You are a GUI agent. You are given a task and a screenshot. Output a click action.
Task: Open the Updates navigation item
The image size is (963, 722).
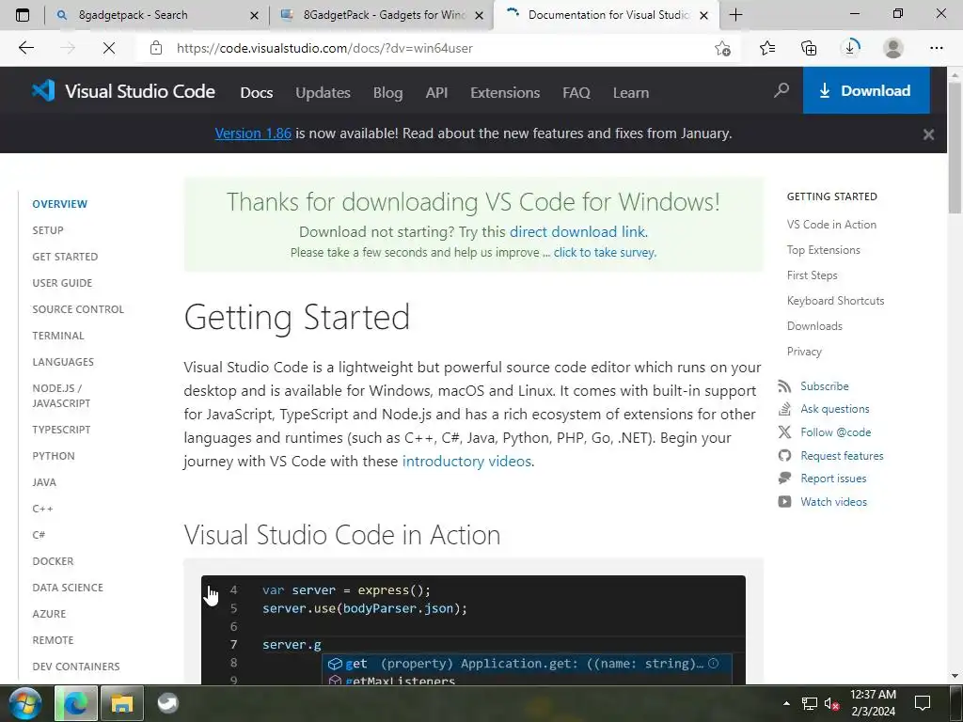coord(324,93)
